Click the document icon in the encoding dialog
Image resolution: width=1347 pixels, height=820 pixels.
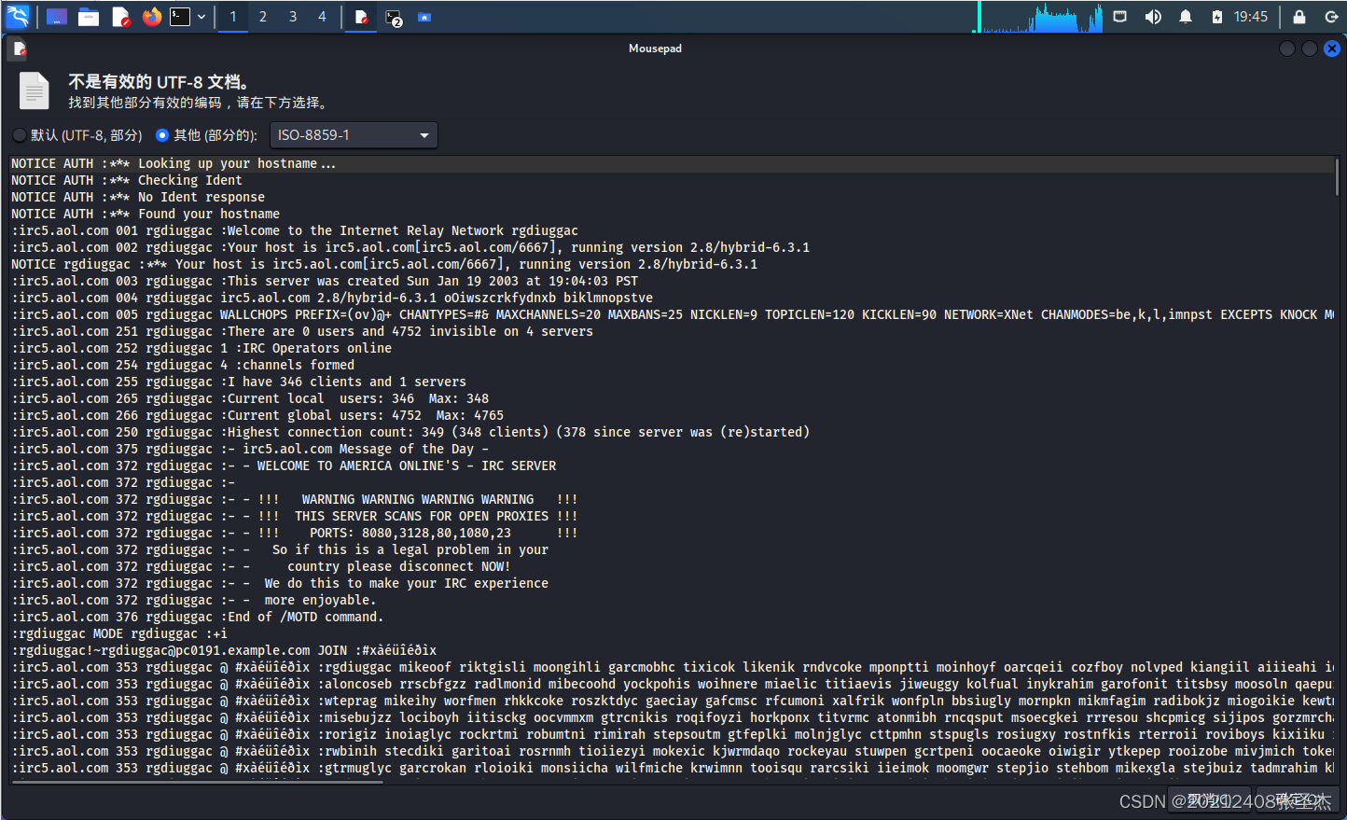pos(35,90)
